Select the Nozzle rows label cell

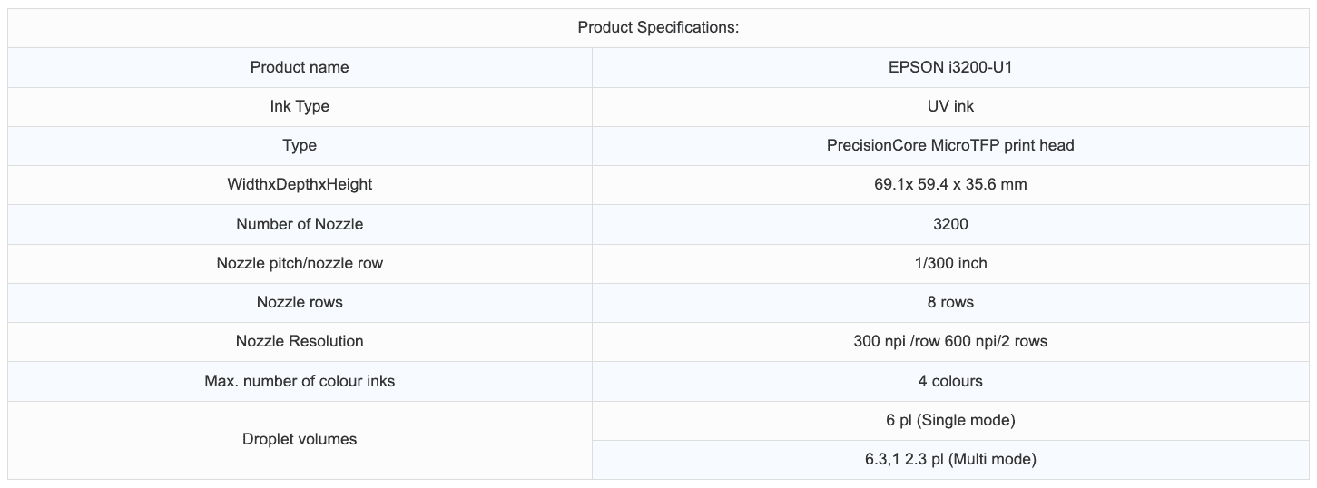pyautogui.click(x=300, y=302)
